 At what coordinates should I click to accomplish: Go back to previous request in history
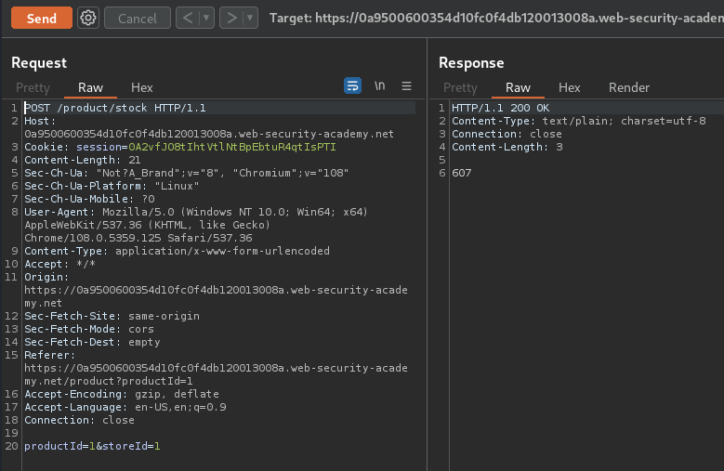click(x=188, y=18)
